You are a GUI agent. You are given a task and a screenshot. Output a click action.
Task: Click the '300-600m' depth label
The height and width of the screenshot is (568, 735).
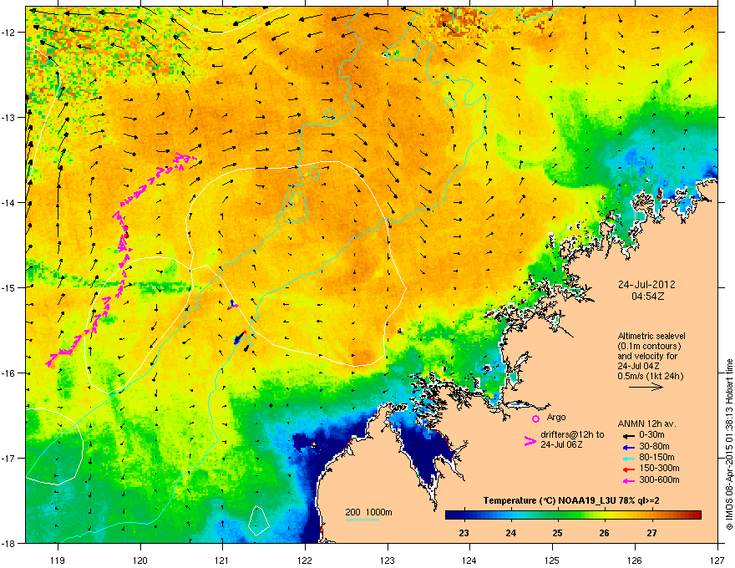pos(659,480)
